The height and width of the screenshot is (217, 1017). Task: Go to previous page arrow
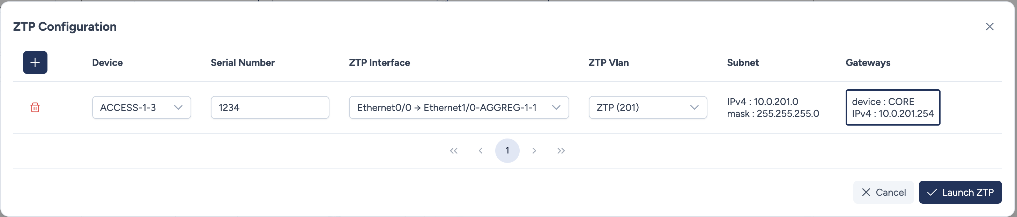click(481, 151)
